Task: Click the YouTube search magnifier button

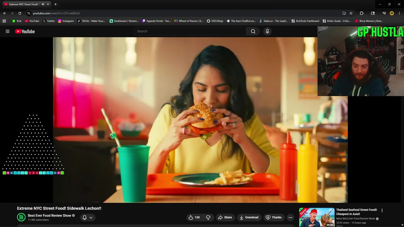Action: pos(253,31)
